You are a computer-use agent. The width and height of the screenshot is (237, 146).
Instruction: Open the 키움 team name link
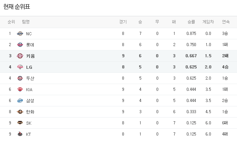[30, 56]
